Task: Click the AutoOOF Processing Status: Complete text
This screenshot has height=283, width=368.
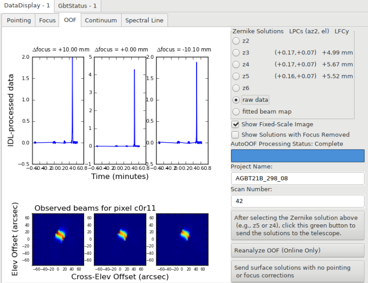Action: tap(287, 144)
